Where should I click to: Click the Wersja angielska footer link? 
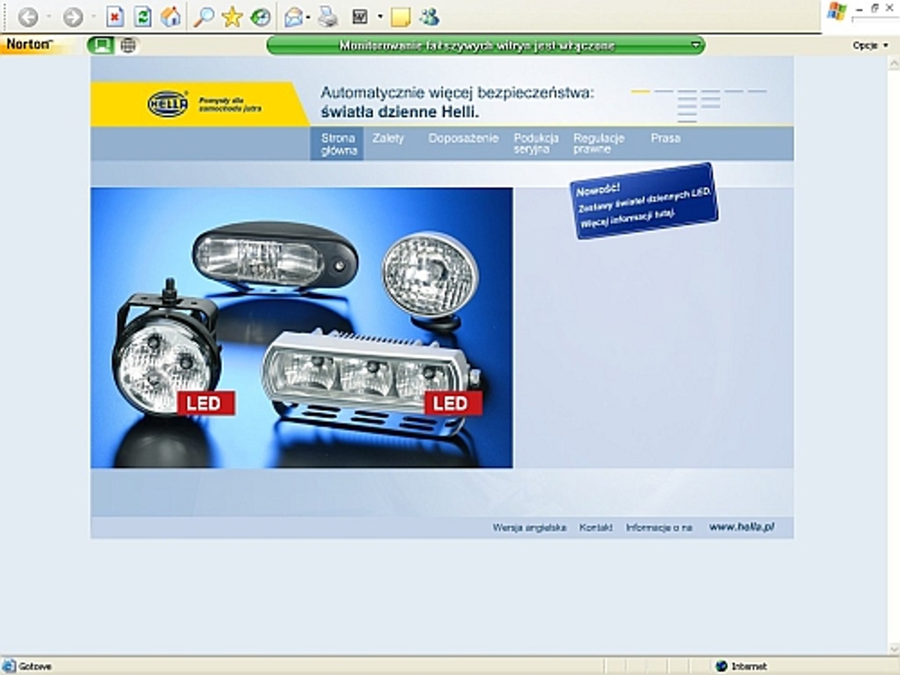coord(529,528)
